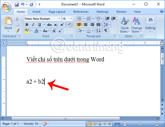Center the paragraph text
Image resolution: width=165 pixels, height=127 pixels.
pyautogui.click(x=86, y=25)
